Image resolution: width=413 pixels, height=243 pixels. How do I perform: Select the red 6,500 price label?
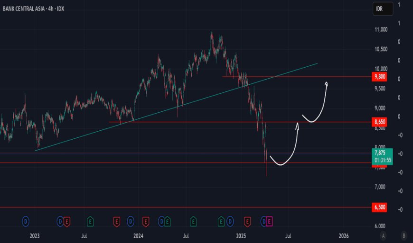380,207
